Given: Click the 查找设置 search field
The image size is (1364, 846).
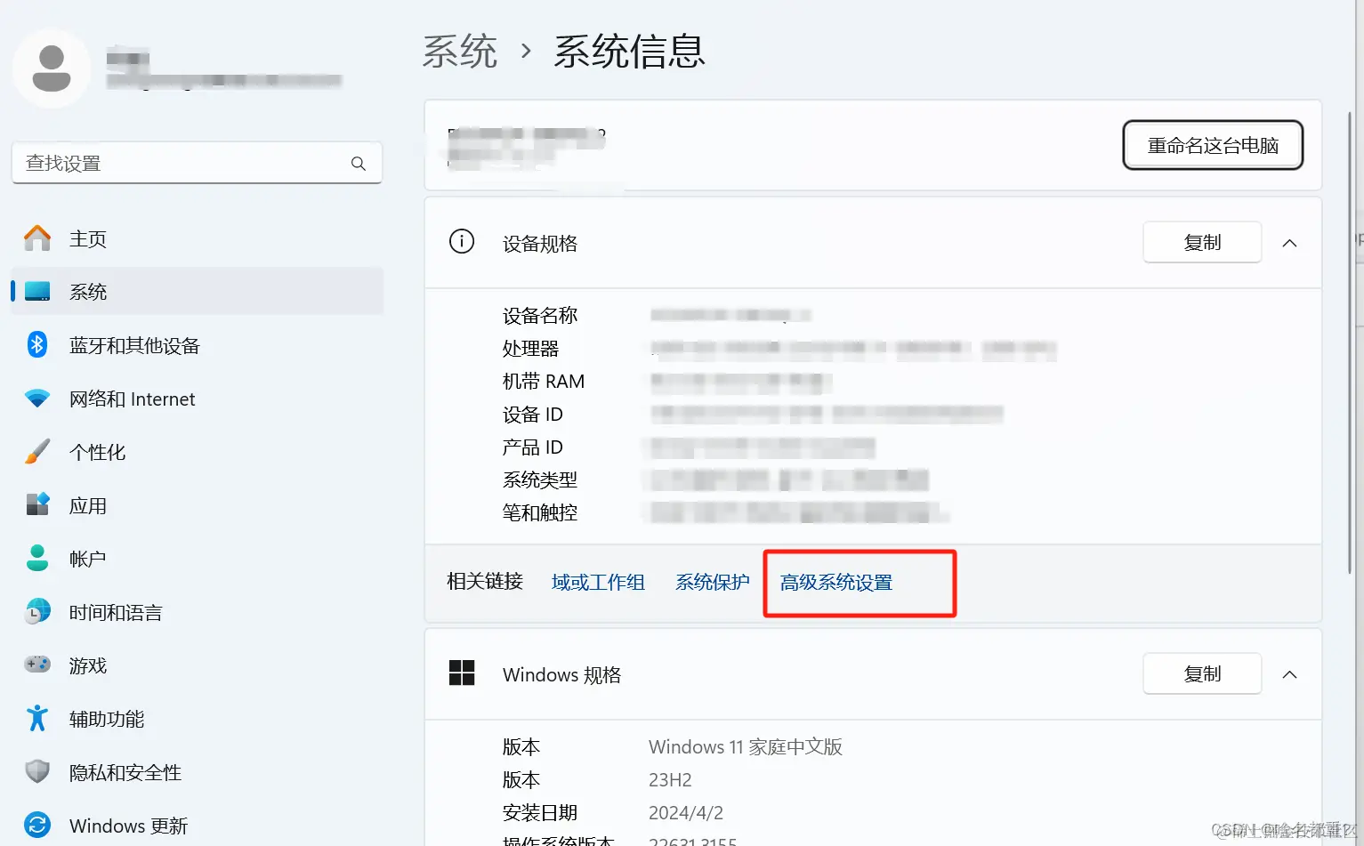Looking at the screenshot, I should point(178,163).
